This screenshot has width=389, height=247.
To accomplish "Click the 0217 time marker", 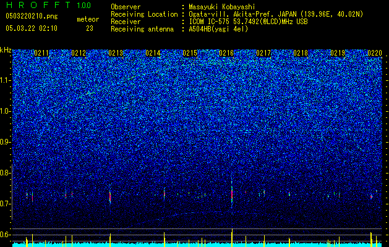I will pos(263,53).
